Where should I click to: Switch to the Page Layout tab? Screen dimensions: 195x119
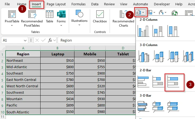(56, 4)
